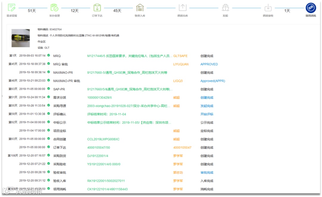Click 第108天 day label
Image resolution: width=322 pixels, height=197 pixels.
13,155
